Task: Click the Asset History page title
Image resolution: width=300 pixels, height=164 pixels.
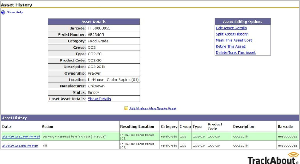Action: (16, 5)
